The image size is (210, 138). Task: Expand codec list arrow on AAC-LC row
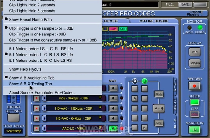(44, 129)
